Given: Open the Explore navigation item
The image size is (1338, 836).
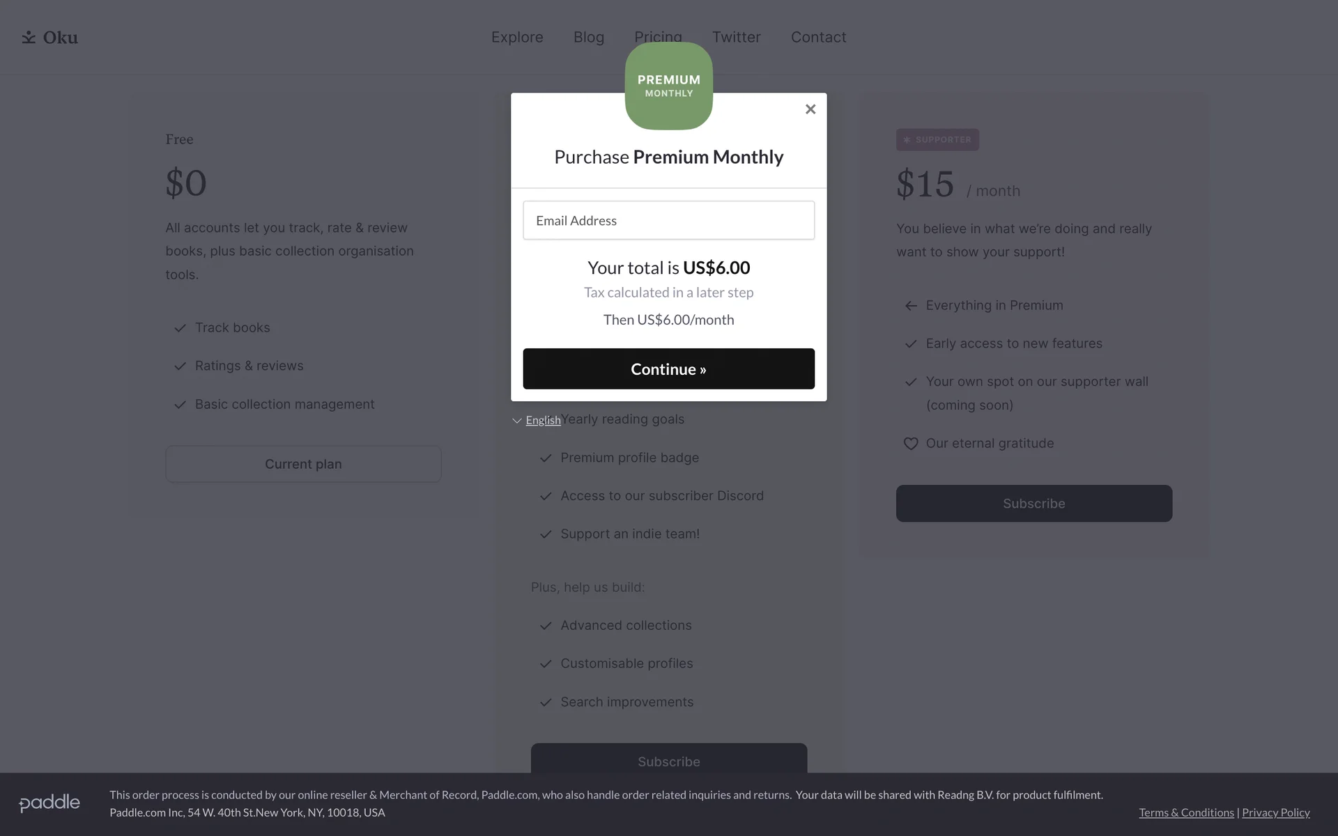Looking at the screenshot, I should [517, 38].
